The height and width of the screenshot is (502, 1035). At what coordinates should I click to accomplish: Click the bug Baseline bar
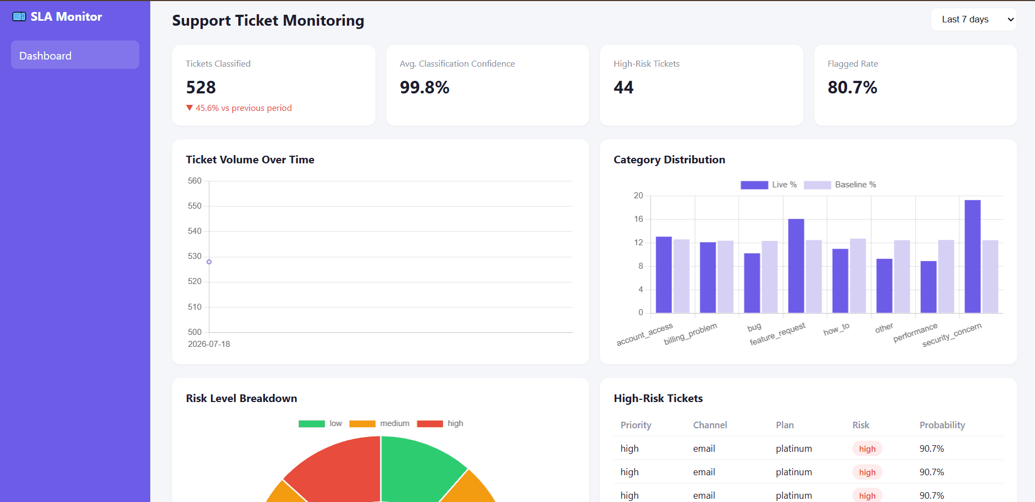[x=769, y=277]
